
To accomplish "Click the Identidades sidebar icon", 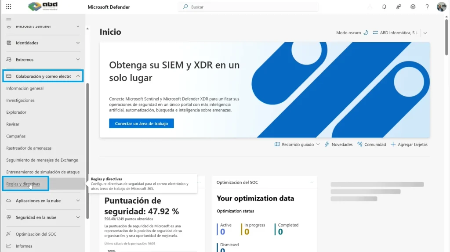I will 9,43.
